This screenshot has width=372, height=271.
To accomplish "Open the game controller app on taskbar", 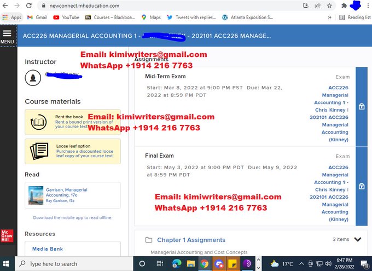I will click(219, 264).
